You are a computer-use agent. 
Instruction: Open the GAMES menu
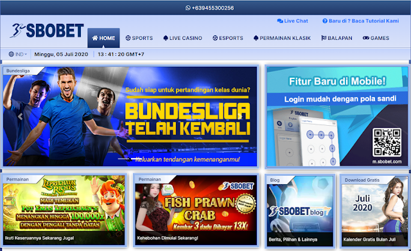point(376,38)
